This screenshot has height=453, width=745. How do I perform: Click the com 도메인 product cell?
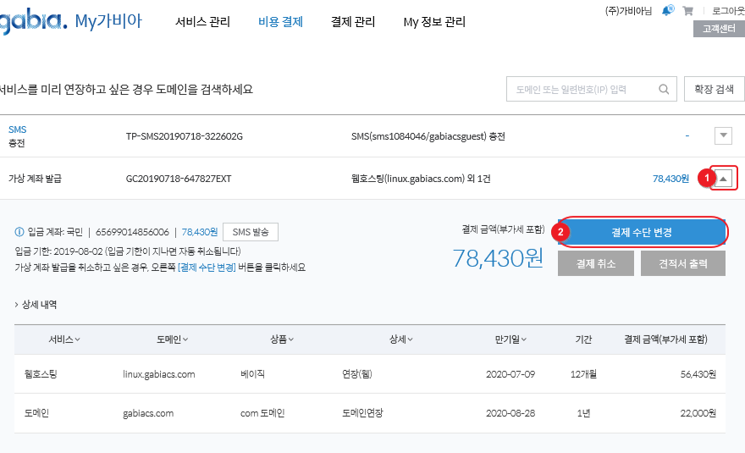pos(262,413)
